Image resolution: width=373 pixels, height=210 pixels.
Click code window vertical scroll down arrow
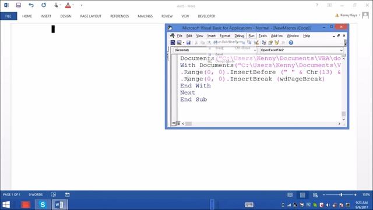point(343,119)
